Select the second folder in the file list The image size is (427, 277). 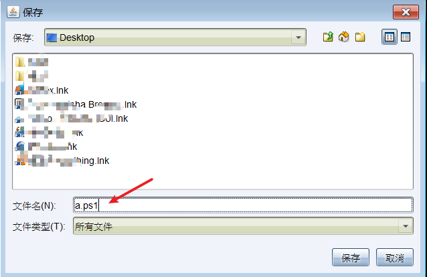[31, 76]
